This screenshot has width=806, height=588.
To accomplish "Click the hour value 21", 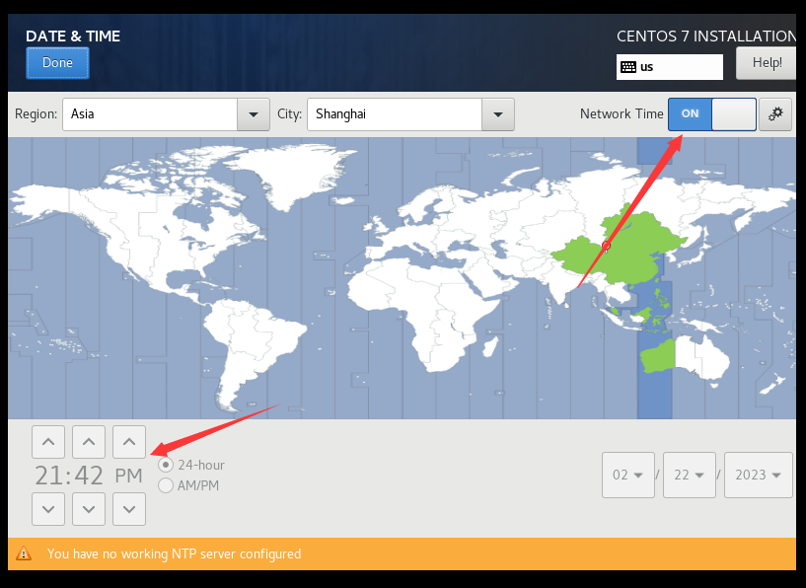I will (47, 476).
